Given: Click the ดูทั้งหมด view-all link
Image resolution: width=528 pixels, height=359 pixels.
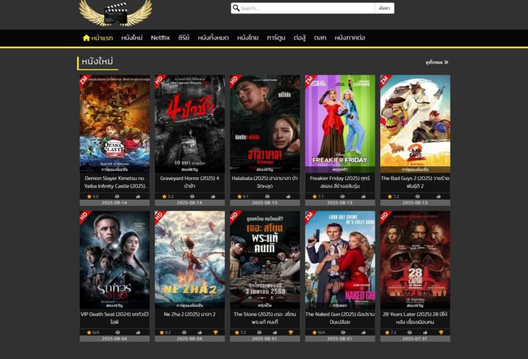Looking at the screenshot, I should [437, 62].
